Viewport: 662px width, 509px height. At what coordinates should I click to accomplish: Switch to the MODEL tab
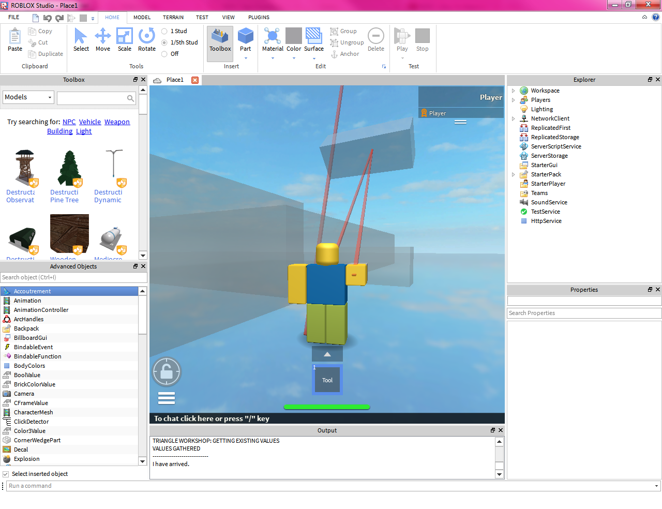click(142, 17)
